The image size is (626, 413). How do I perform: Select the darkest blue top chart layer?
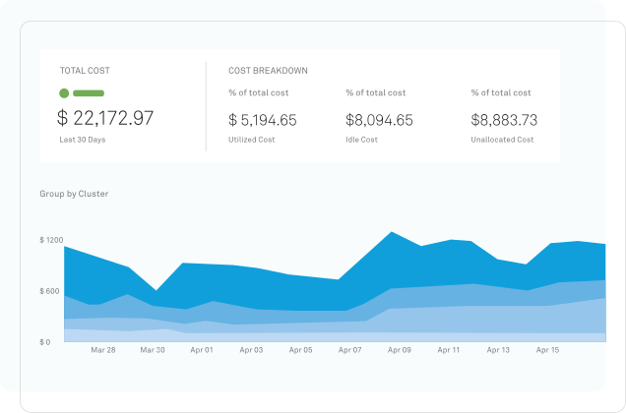[280, 287]
